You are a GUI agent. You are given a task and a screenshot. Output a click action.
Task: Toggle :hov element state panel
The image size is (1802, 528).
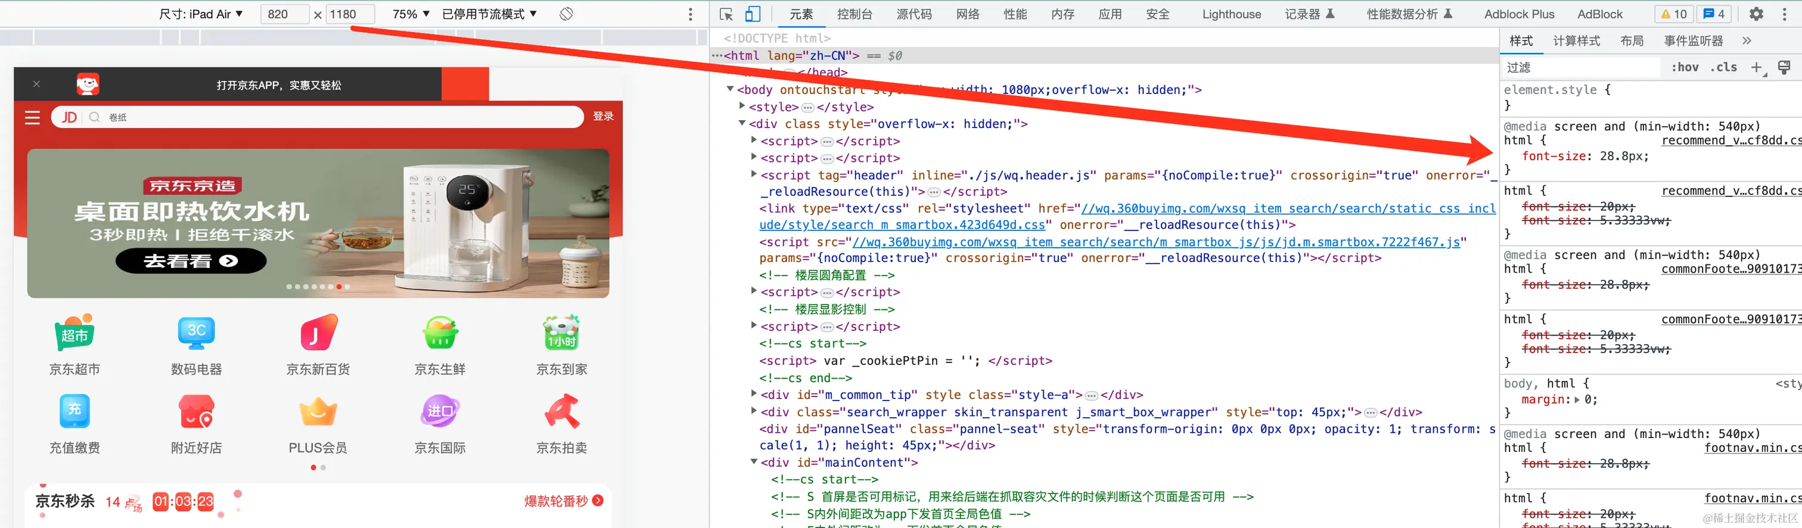click(1685, 67)
